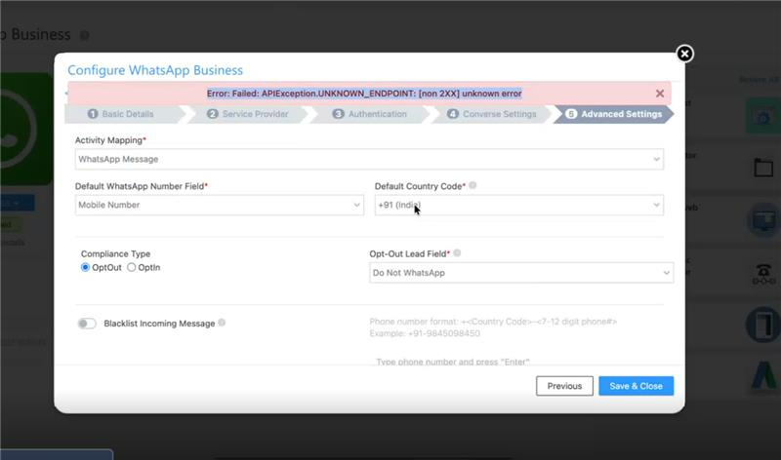Screen dimensions: 781x460
Task: Open the Opt-Out Lead Field dropdown
Action: pyautogui.click(x=521, y=273)
